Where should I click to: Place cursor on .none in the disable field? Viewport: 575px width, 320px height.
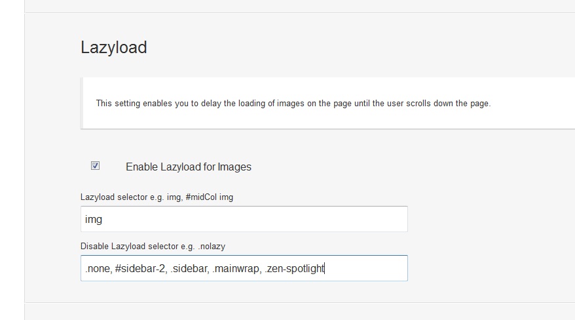pos(99,269)
